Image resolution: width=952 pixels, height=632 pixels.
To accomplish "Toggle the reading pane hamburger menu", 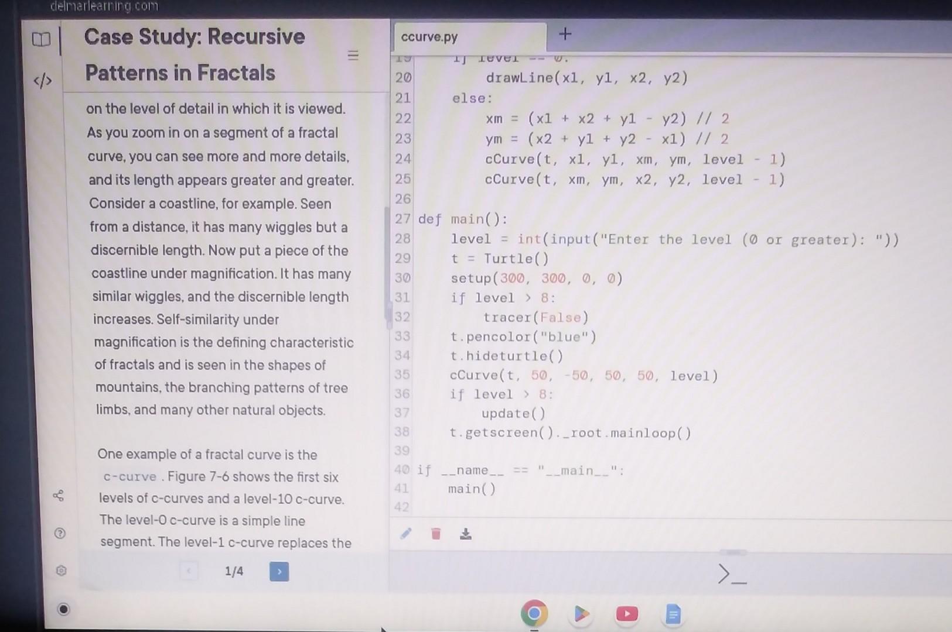I will point(353,55).
